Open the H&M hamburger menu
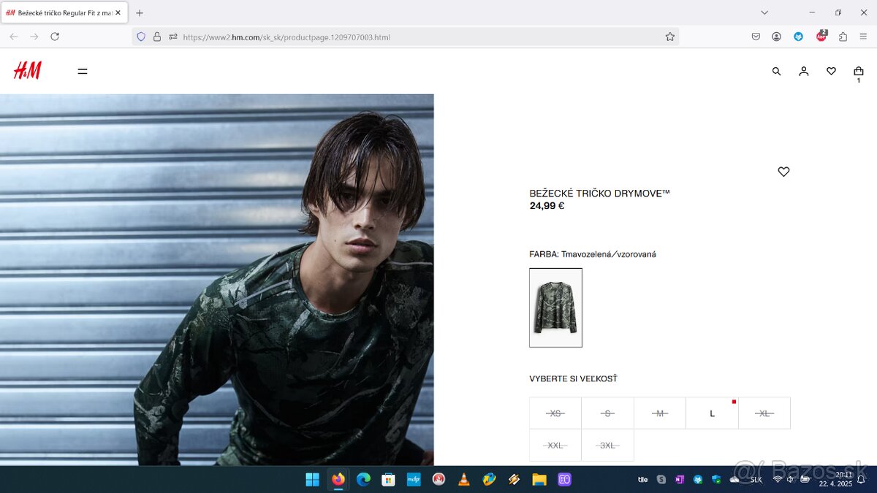Image resolution: width=877 pixels, height=493 pixels. pyautogui.click(x=83, y=72)
